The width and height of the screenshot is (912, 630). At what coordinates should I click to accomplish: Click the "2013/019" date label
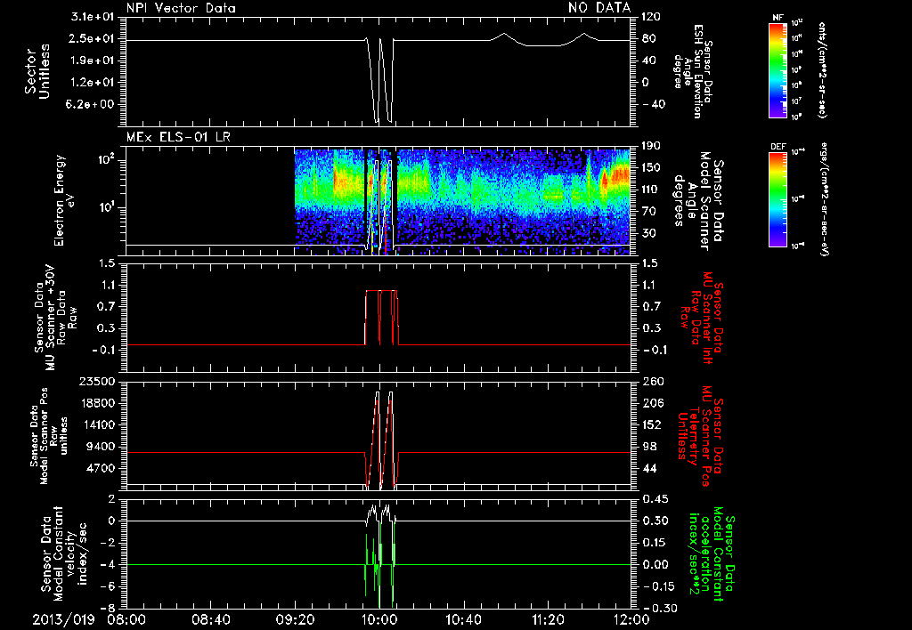pyautogui.click(x=63, y=619)
